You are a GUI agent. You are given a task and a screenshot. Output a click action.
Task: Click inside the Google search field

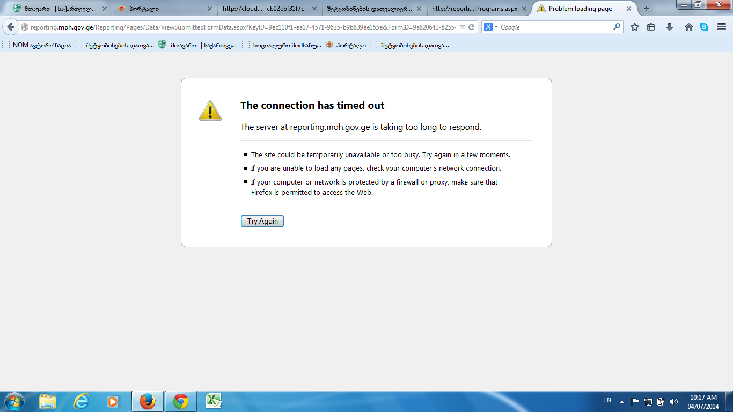555,27
